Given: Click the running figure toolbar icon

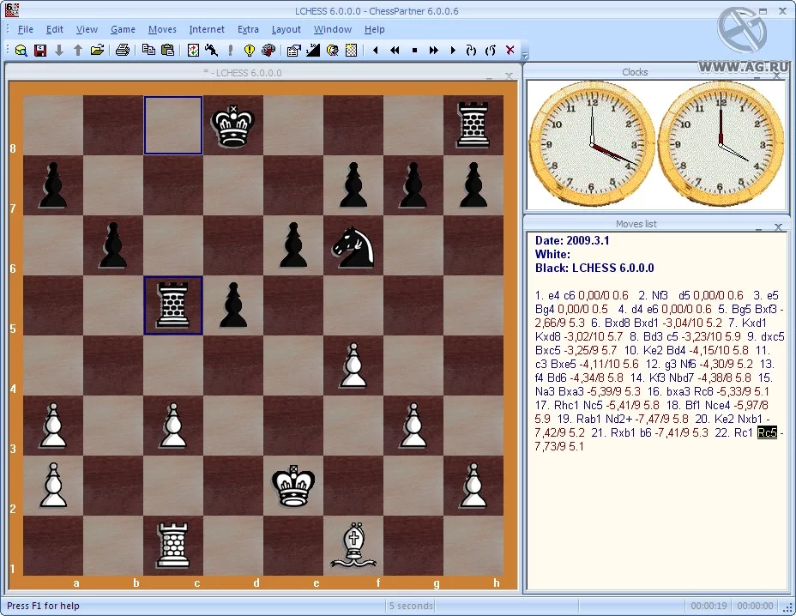Looking at the screenshot, I should [x=212, y=51].
